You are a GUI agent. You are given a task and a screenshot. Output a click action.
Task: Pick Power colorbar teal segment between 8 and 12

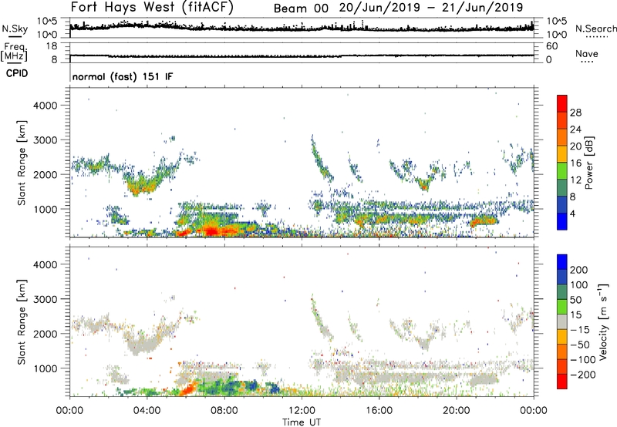(x=562, y=188)
